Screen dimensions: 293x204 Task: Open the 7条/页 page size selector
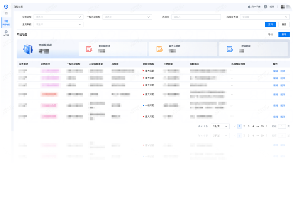click(220, 126)
